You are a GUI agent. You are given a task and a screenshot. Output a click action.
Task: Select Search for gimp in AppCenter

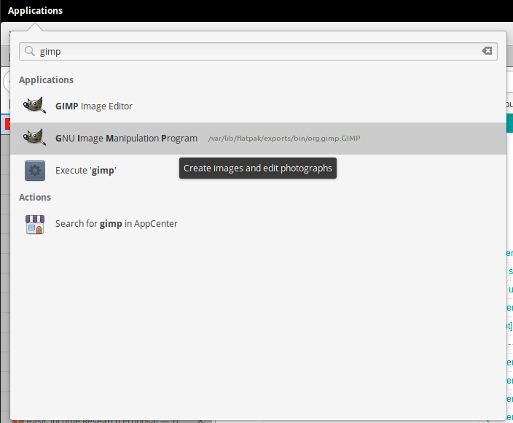(258, 224)
